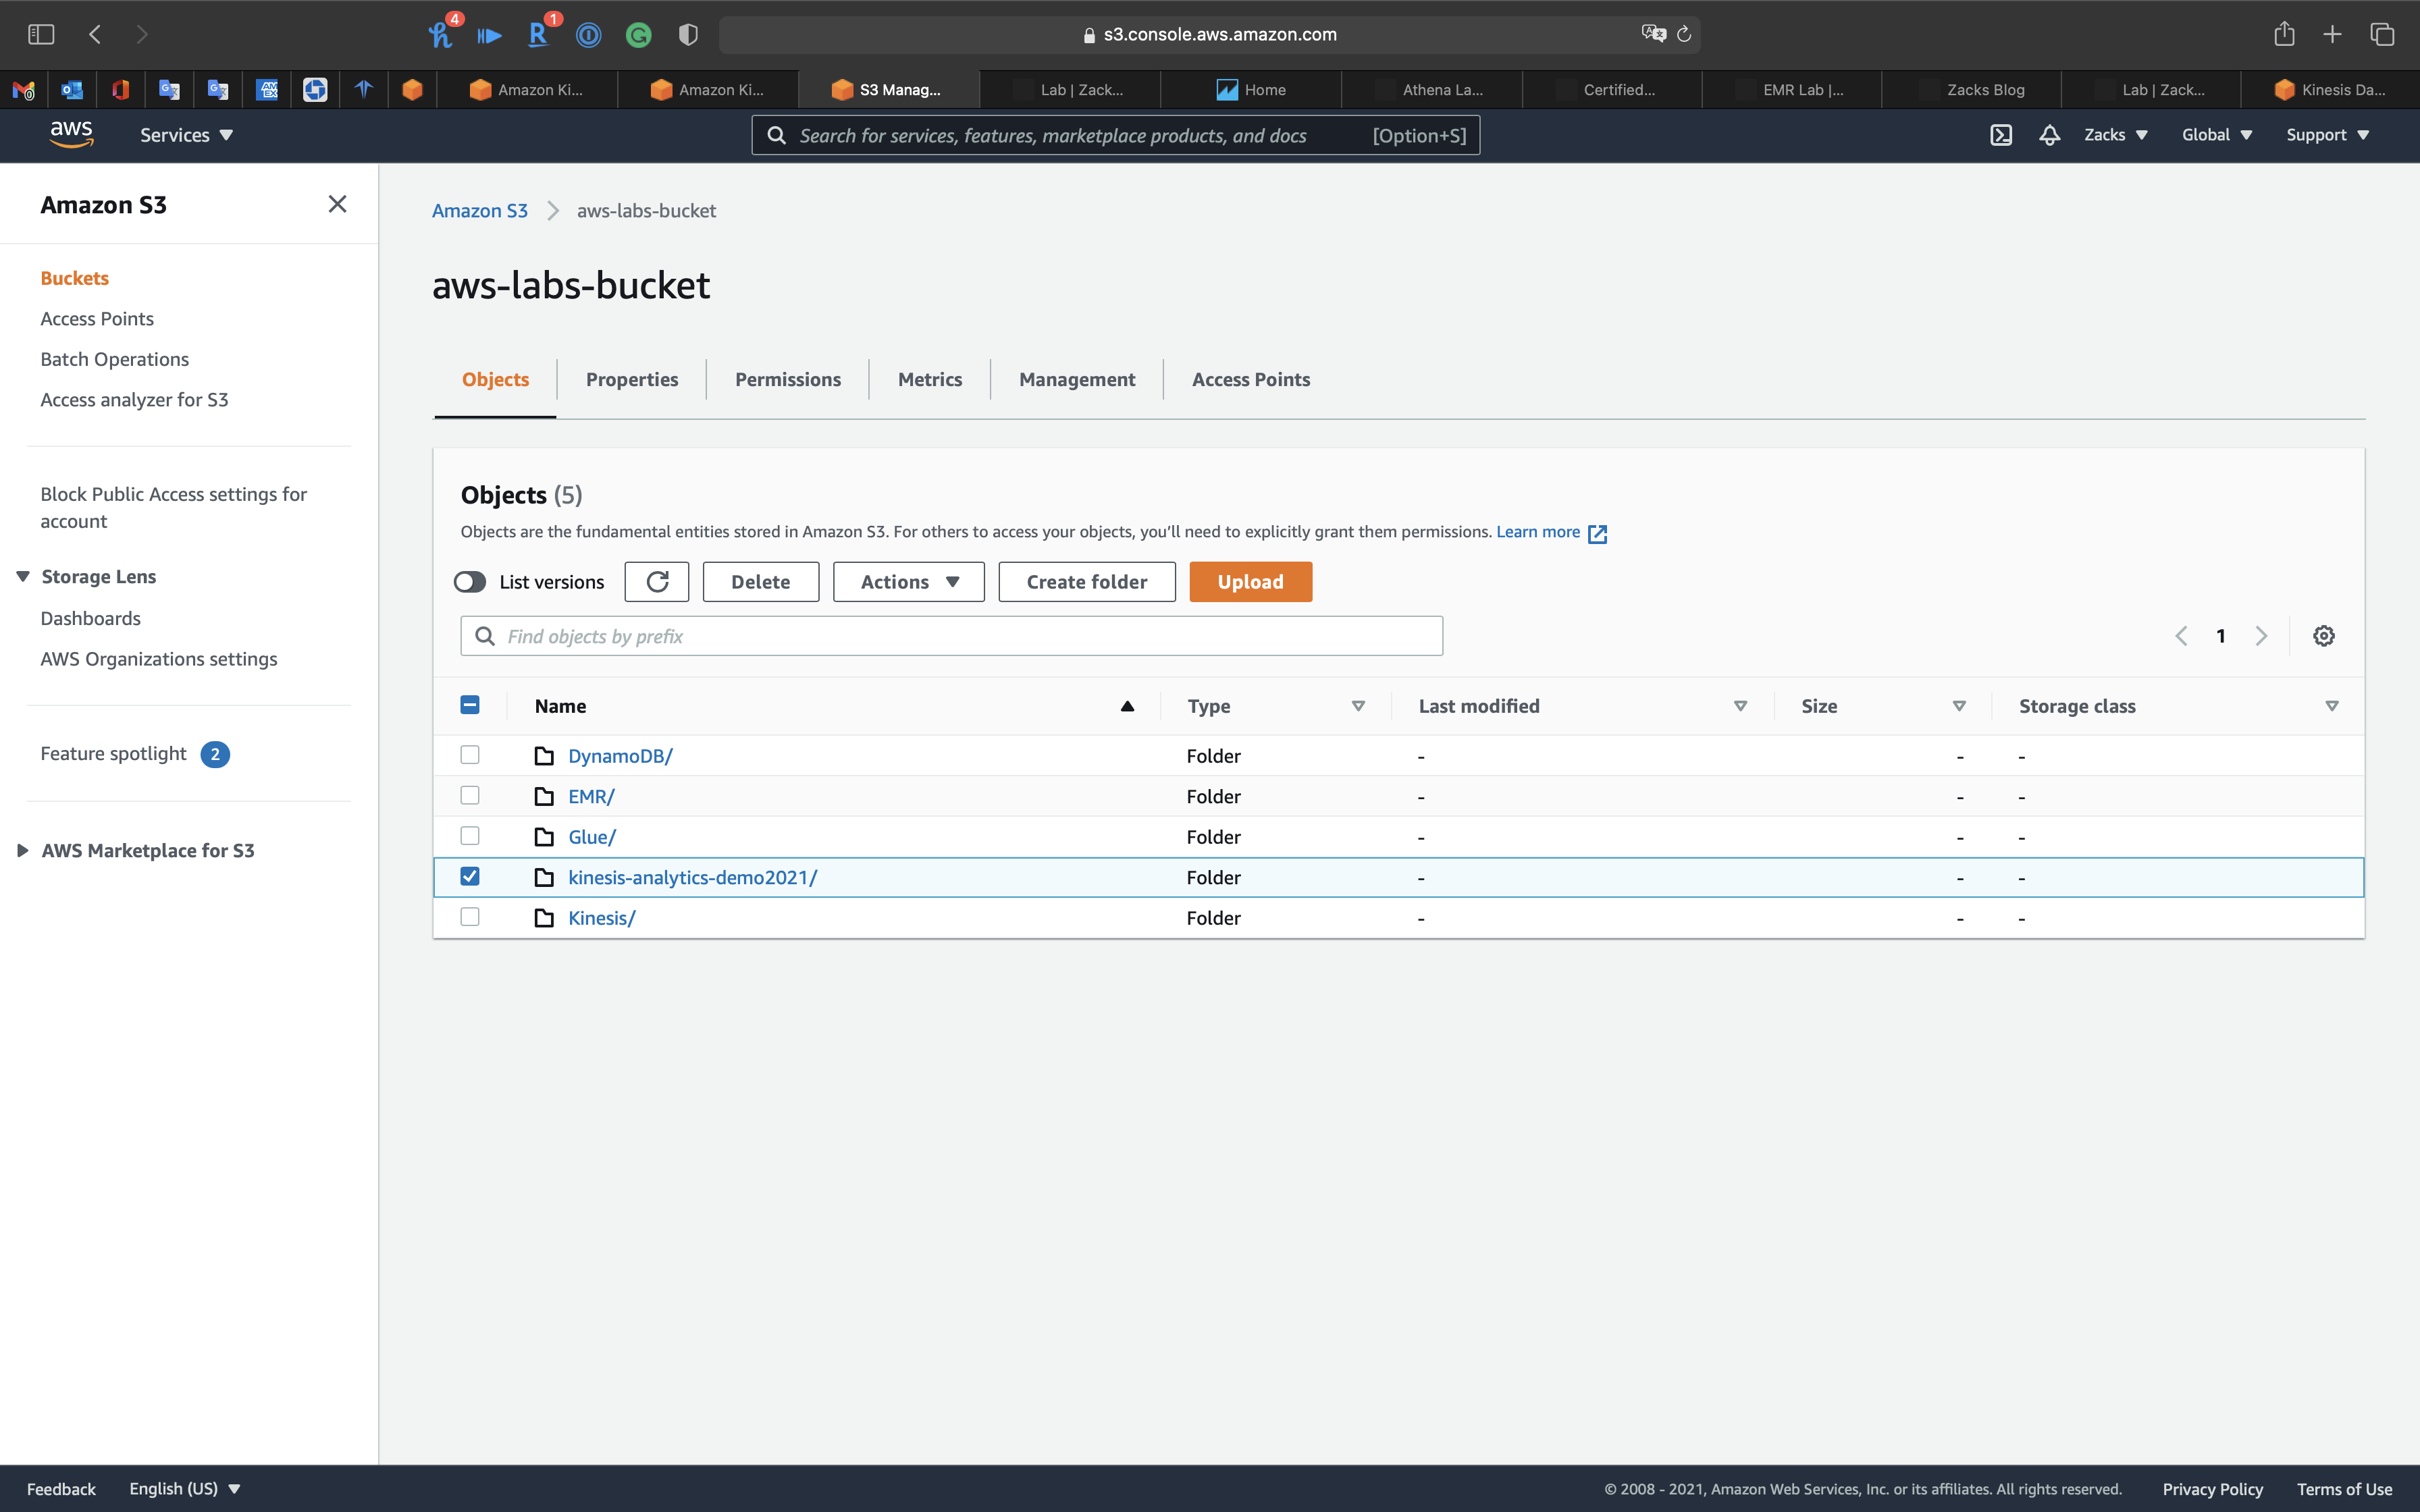Open AWS CloudShell icon in header

[2000, 135]
